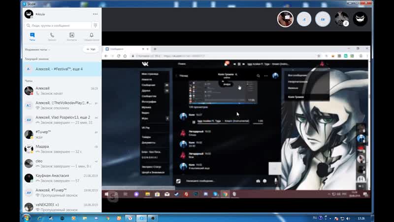This screenshot has height=222, width=394.
Task: Open the Notifications bell icon
Action: (92, 37)
